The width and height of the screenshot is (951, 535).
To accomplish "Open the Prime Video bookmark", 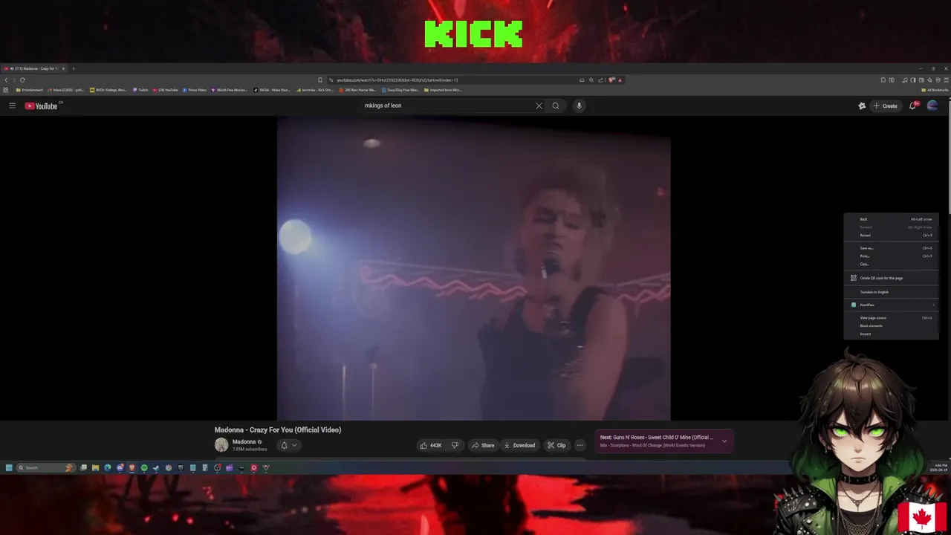I will click(x=195, y=90).
